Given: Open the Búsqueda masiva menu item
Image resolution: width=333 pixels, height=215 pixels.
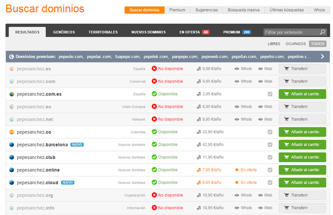Looking at the screenshot, I should [x=244, y=10].
